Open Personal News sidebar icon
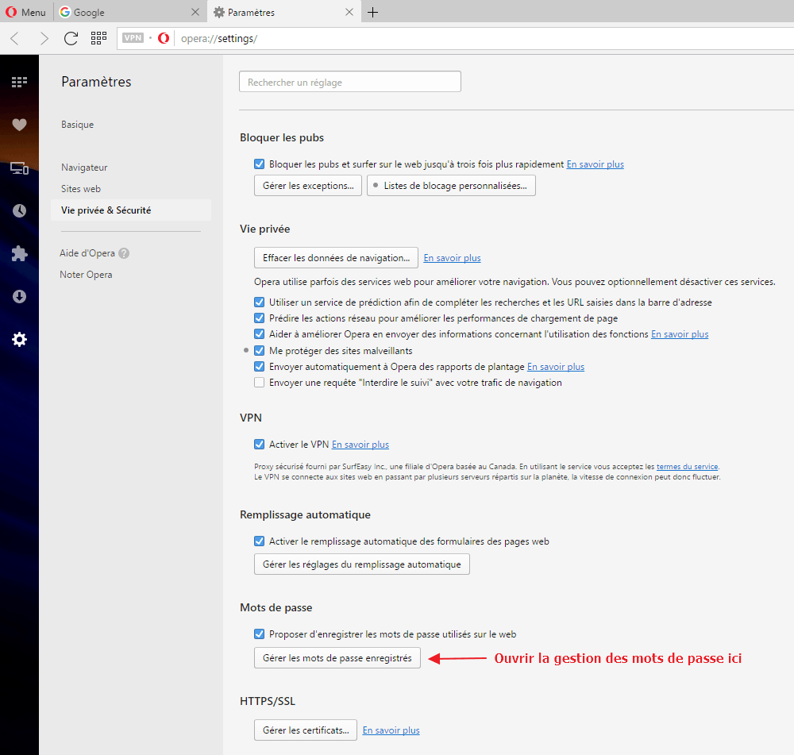The image size is (794, 755). coord(19,168)
